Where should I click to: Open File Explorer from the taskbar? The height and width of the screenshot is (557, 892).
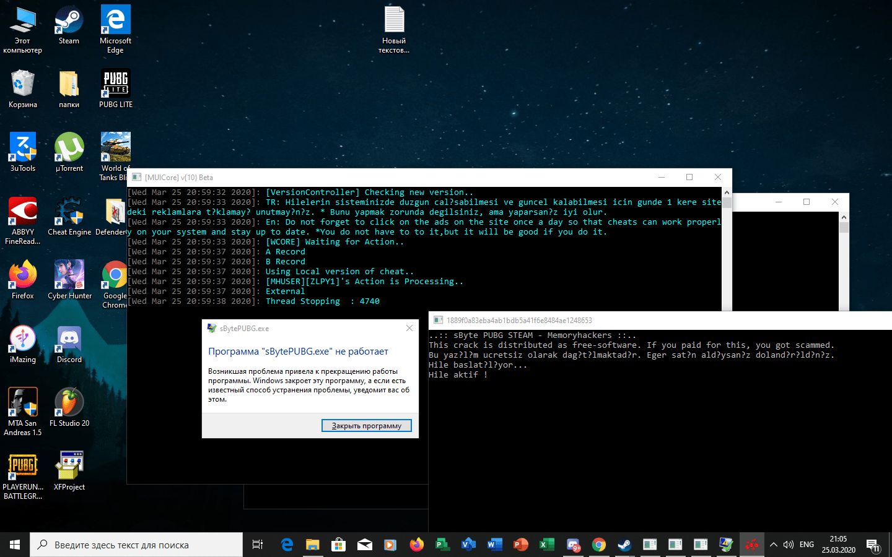(312, 545)
